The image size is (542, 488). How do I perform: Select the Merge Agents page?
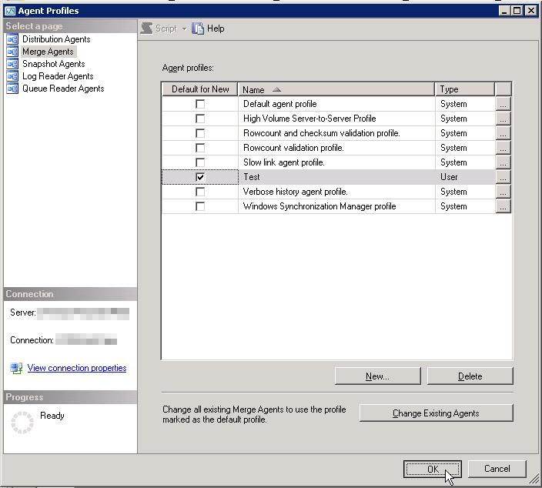pos(48,52)
